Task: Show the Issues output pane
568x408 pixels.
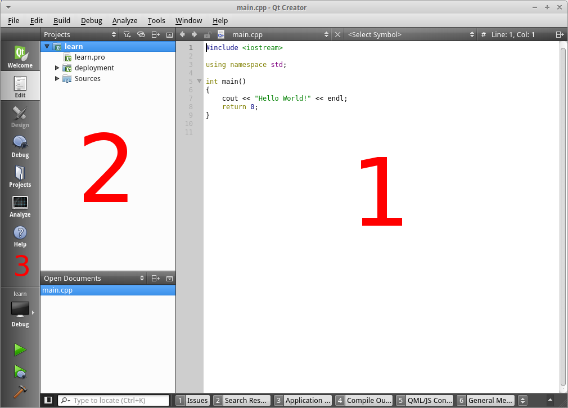Action: tap(193, 401)
